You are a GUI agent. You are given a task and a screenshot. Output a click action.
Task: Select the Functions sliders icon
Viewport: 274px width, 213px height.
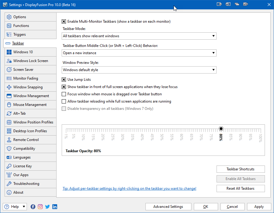tap(9, 26)
